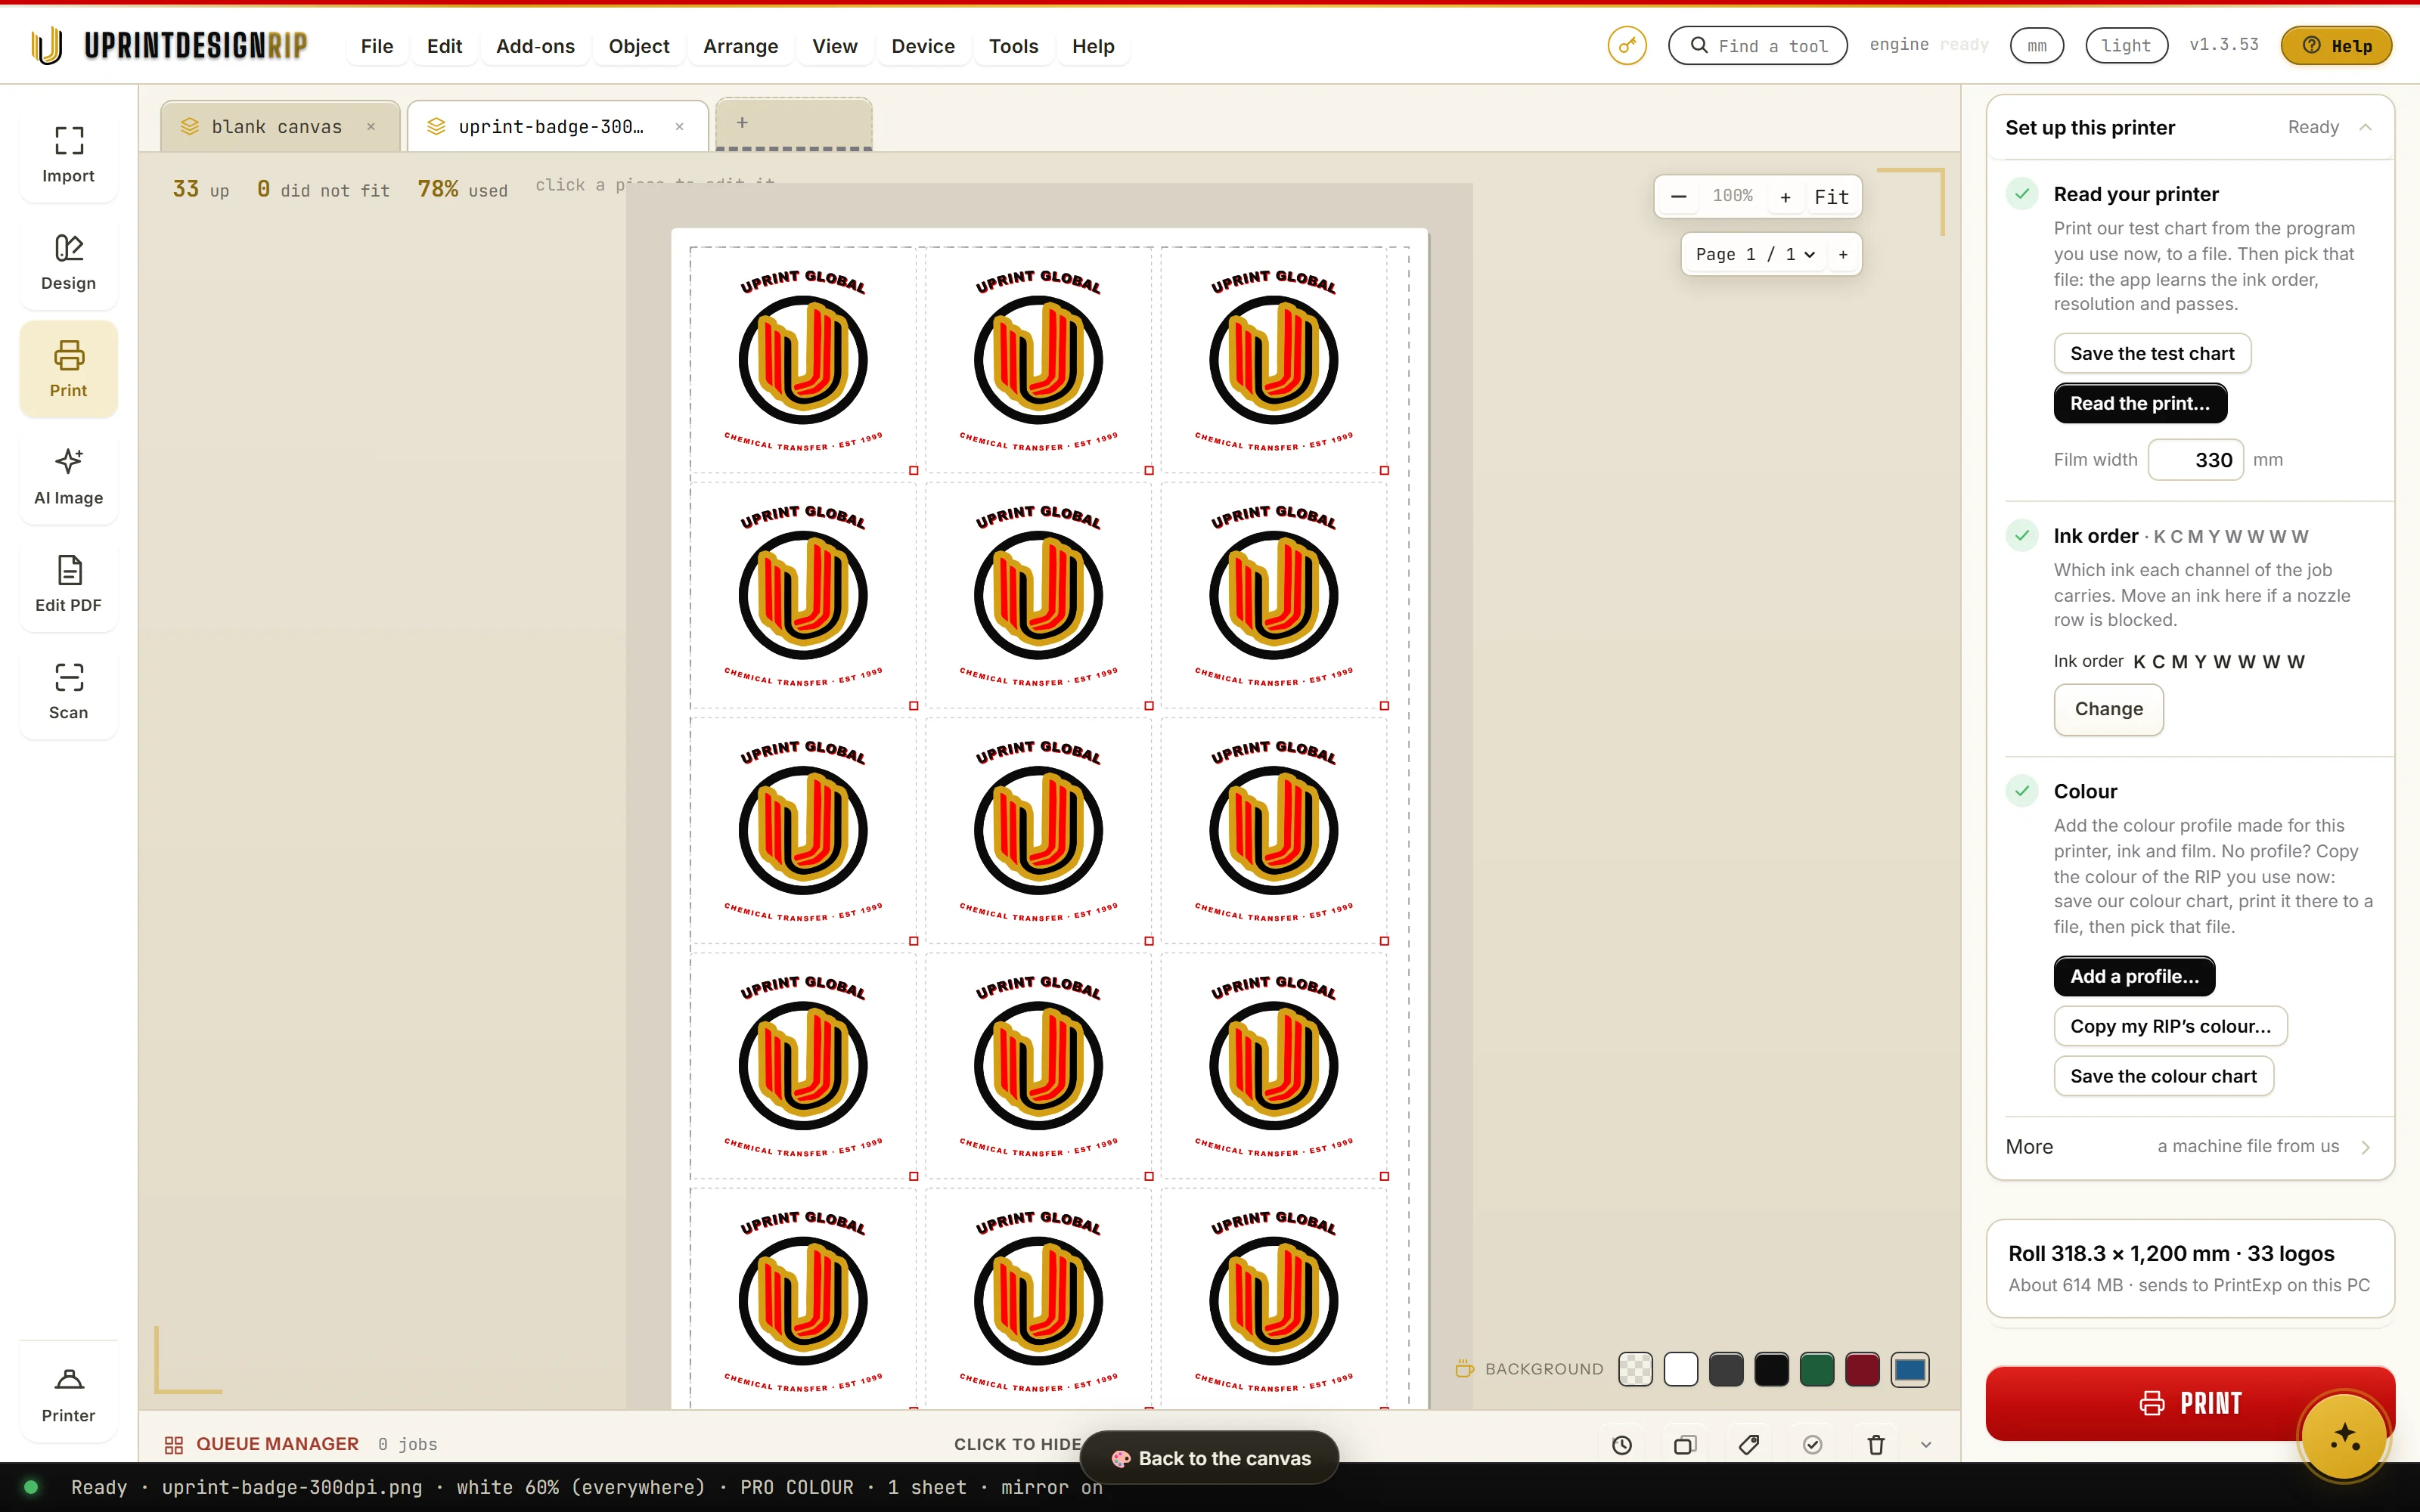Click the duplicate job icon in queue bar
Image resolution: width=2420 pixels, height=1512 pixels.
1685,1444
